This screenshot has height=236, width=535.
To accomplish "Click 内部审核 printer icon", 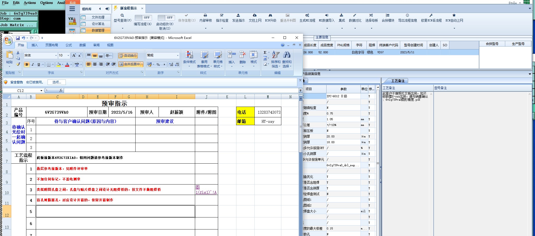I will coord(206,15).
